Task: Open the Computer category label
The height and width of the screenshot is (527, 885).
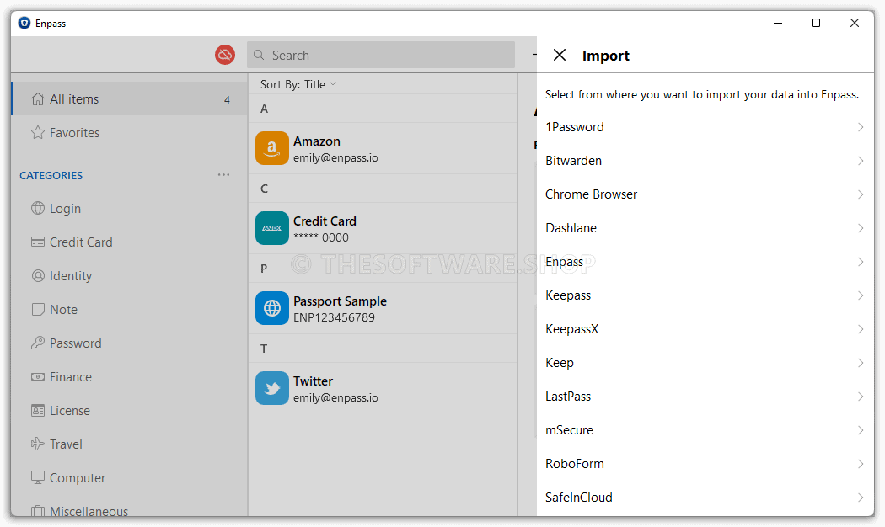Action: click(78, 478)
